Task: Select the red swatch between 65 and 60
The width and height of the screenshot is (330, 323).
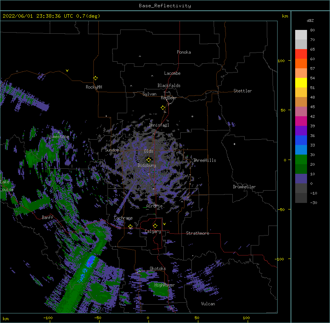Action: coord(301,54)
